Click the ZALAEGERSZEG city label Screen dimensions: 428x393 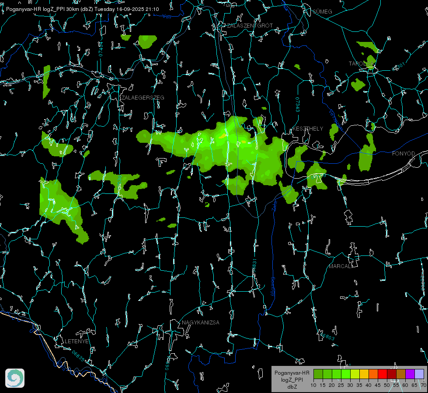143,98
